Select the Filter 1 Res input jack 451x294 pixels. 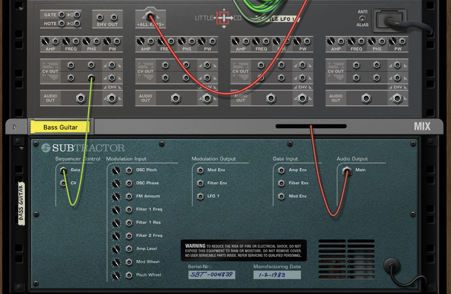coord(129,223)
